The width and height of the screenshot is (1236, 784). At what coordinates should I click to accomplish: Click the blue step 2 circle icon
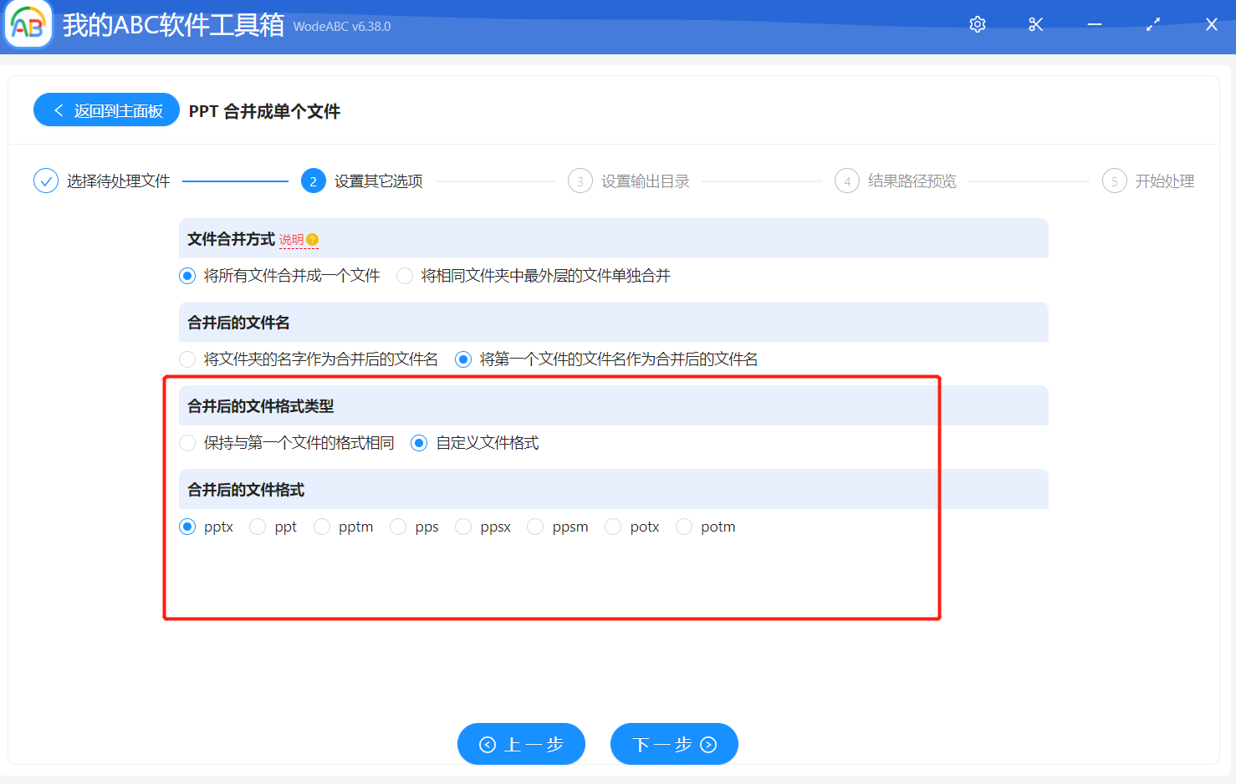[313, 181]
